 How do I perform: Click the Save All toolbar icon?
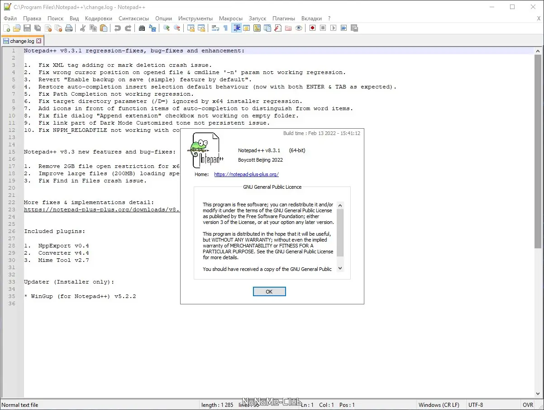[38, 28]
